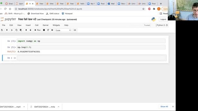This screenshot has width=198, height=111.
Task: Close the downloads bar
Action: (173, 107)
